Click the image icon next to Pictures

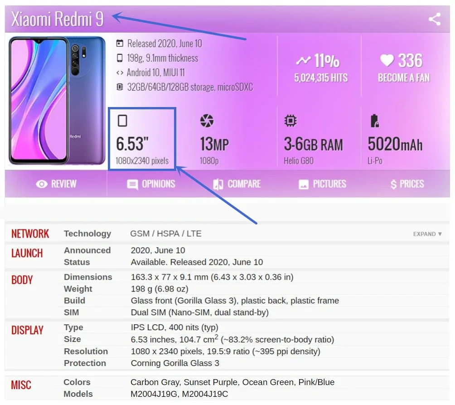point(304,184)
